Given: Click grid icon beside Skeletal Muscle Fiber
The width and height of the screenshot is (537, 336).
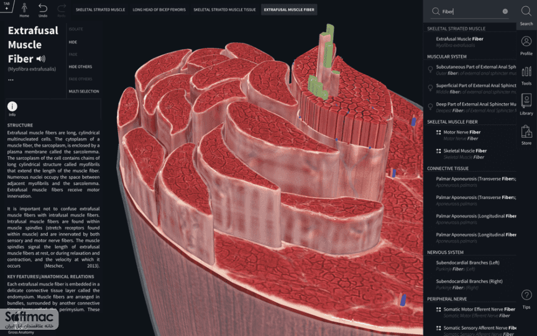Looking at the screenshot, I should (438, 151).
